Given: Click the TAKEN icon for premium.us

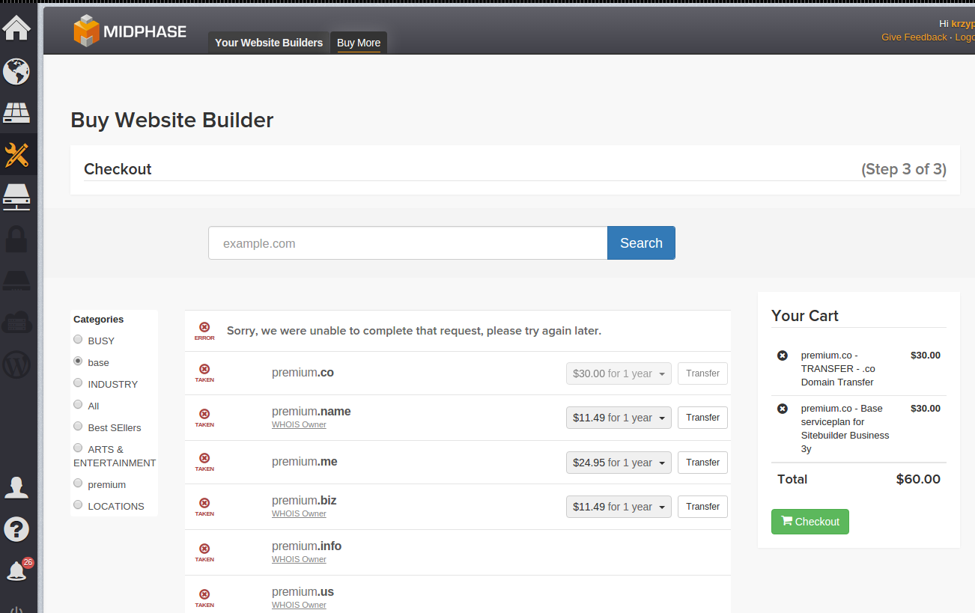Looking at the screenshot, I should tap(204, 598).
